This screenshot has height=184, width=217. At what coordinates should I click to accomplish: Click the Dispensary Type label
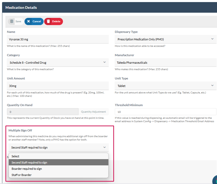pyautogui.click(x=126, y=32)
